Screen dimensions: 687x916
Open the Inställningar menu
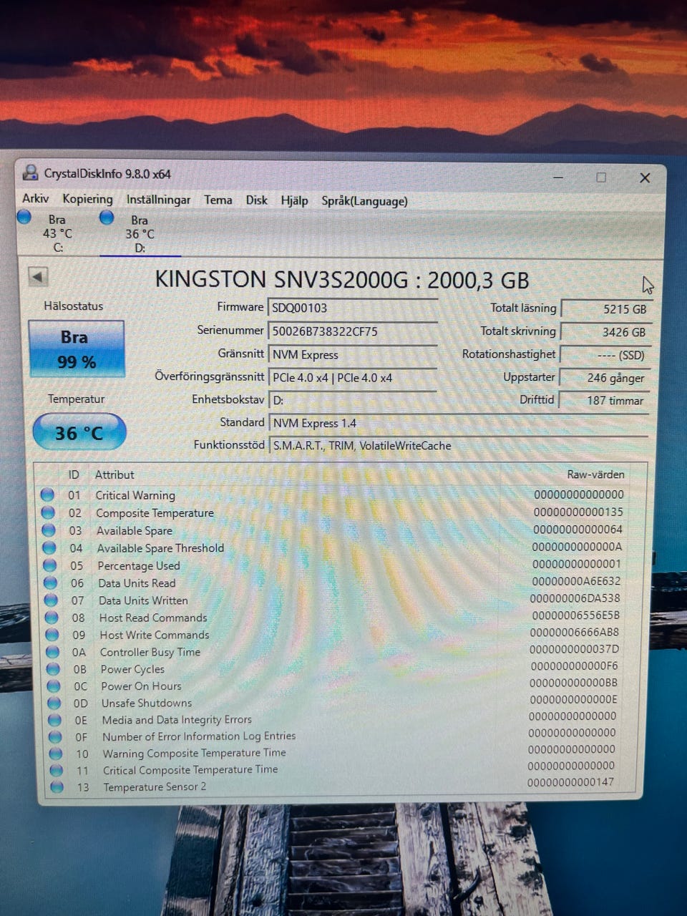tap(158, 200)
